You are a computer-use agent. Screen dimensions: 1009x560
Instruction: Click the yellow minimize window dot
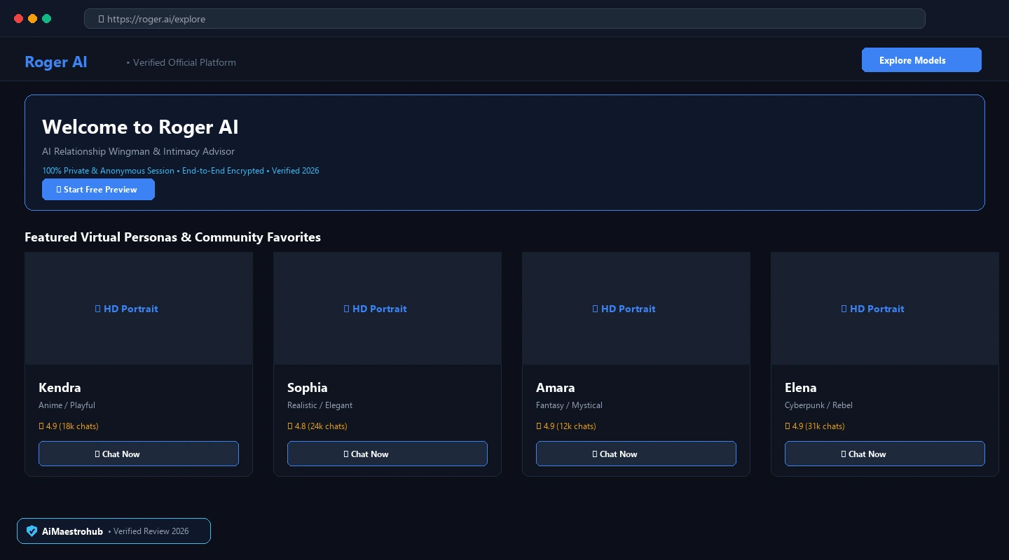tap(32, 19)
